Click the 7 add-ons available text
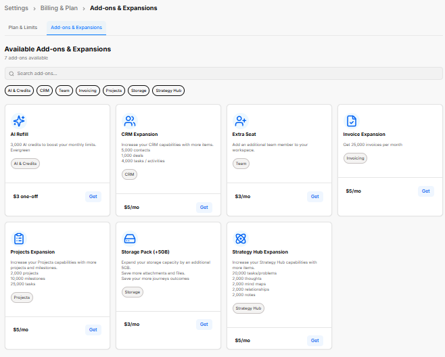The width and height of the screenshot is (445, 357). pyautogui.click(x=26, y=58)
